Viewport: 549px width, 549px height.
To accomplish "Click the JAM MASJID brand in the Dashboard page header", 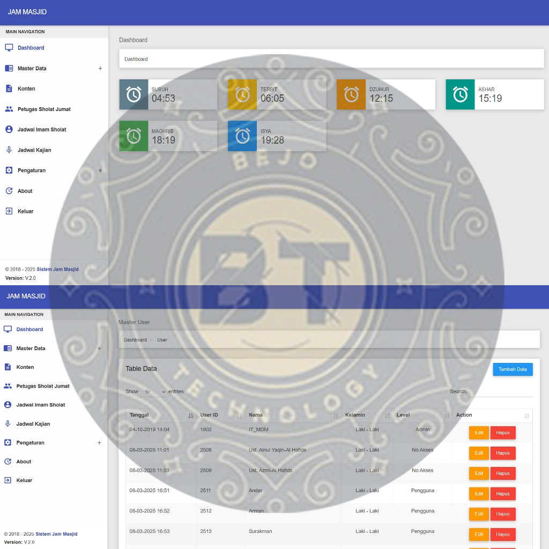I will (x=27, y=12).
